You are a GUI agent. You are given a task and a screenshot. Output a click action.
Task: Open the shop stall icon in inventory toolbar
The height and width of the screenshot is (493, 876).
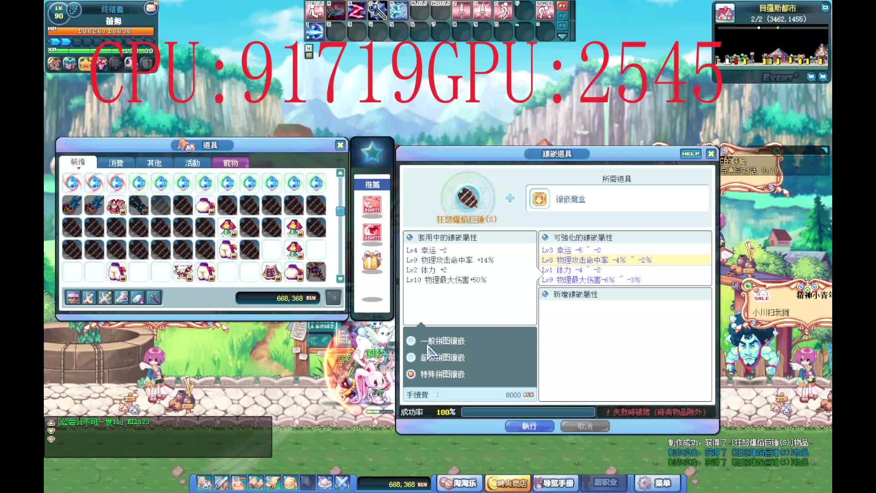73,298
